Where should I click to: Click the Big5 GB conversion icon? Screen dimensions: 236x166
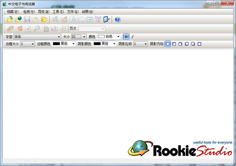98,19
